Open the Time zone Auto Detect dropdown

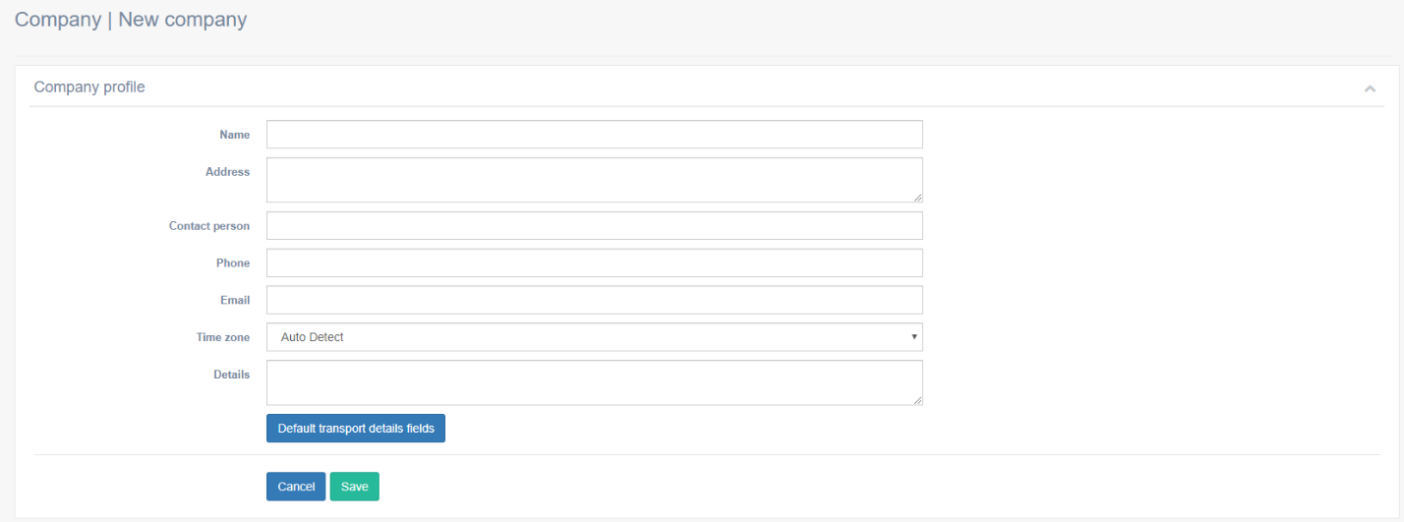point(594,337)
